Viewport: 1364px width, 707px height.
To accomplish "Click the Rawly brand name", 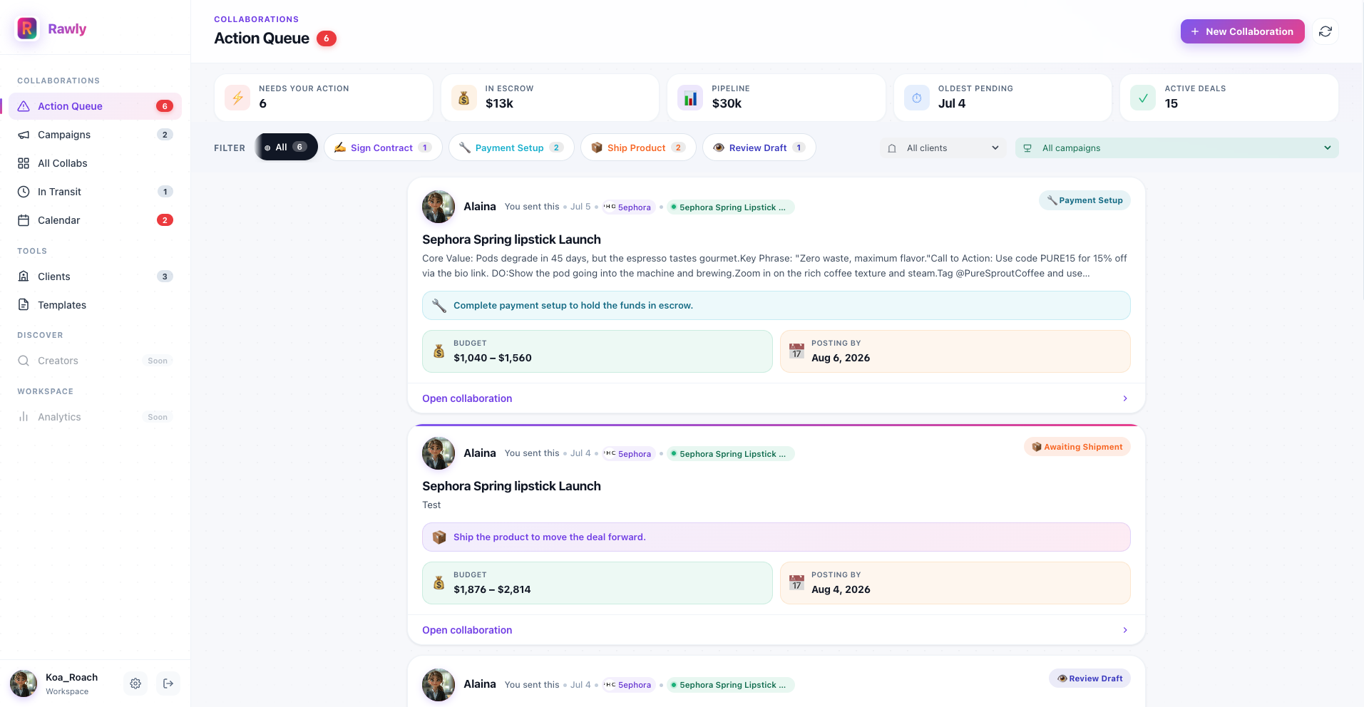I will 67,29.
